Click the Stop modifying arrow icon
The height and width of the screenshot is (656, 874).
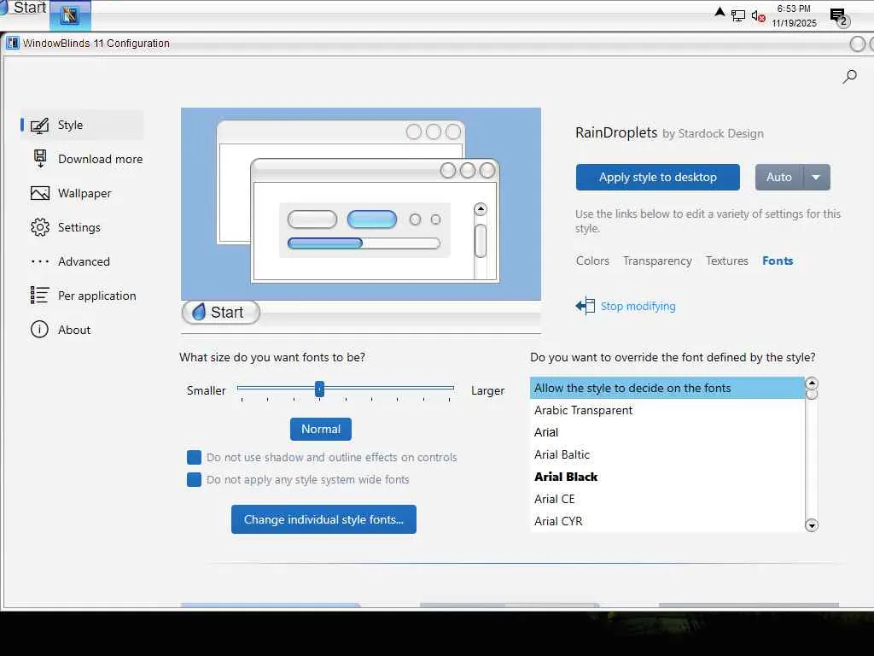tap(585, 306)
